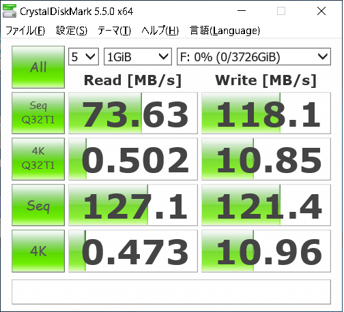Start the Seq Q32T1 benchmark
Image resolution: width=344 pixels, height=312 pixels.
tap(38, 113)
